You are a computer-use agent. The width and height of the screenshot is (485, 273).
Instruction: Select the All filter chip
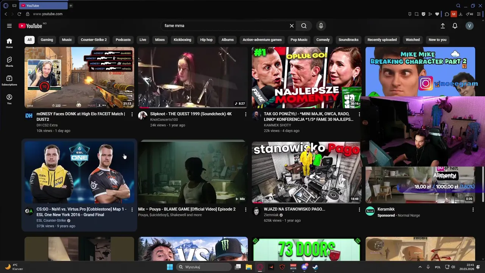pos(30,39)
